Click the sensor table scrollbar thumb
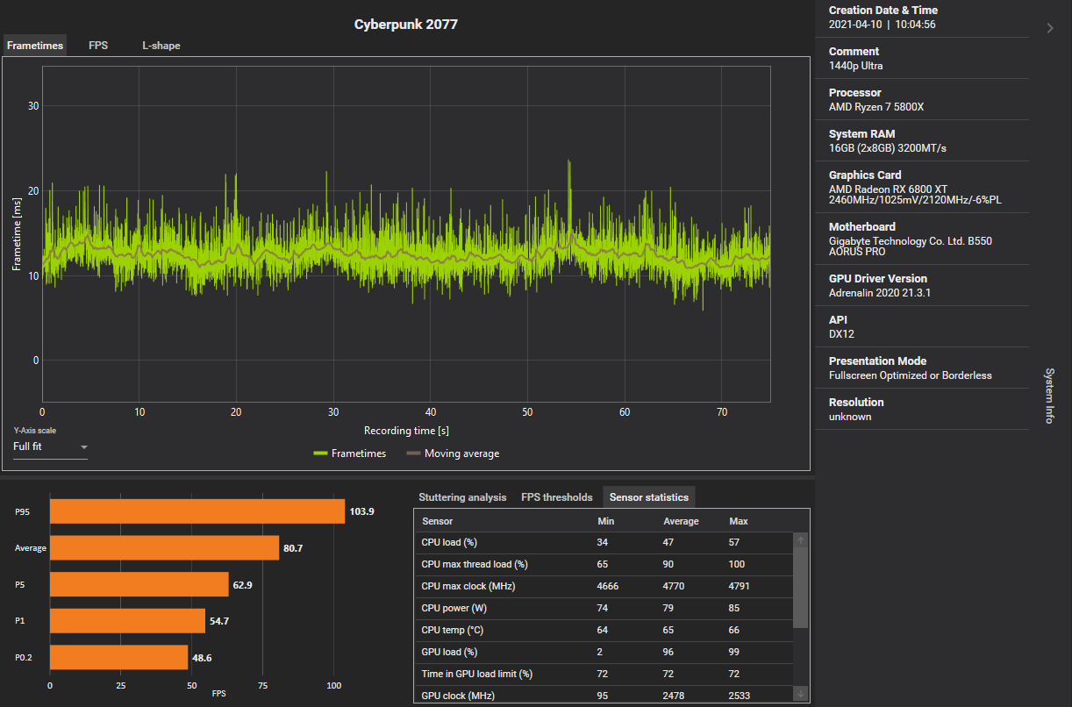Viewport: 1072px width, 707px height. 801,589
